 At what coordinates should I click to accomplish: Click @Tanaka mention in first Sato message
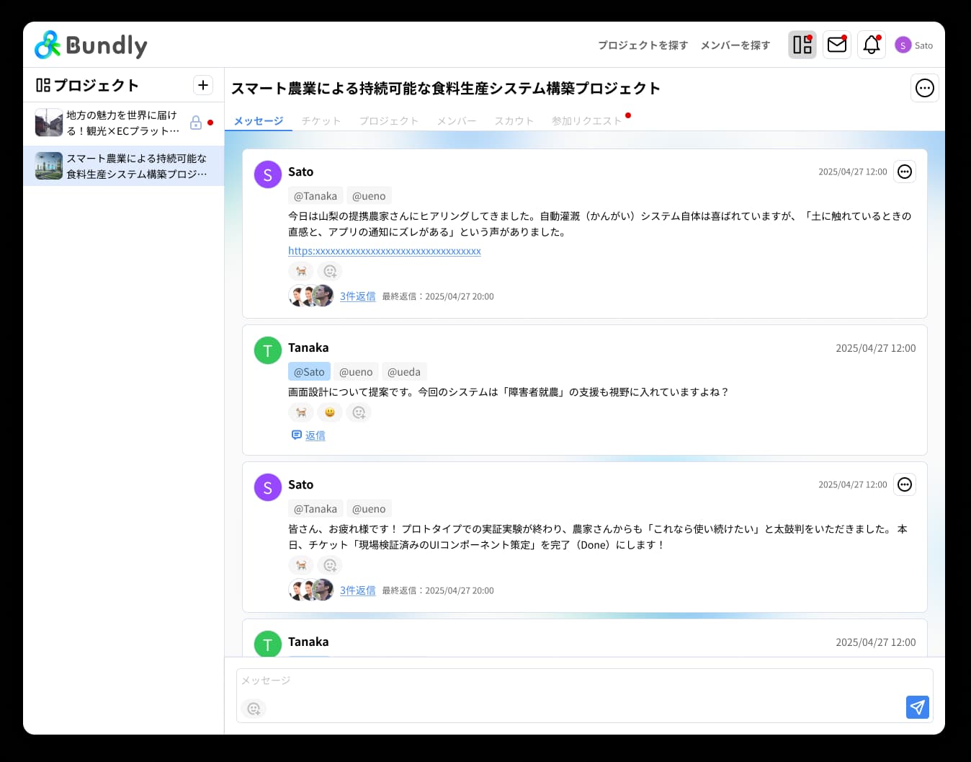[x=316, y=196]
